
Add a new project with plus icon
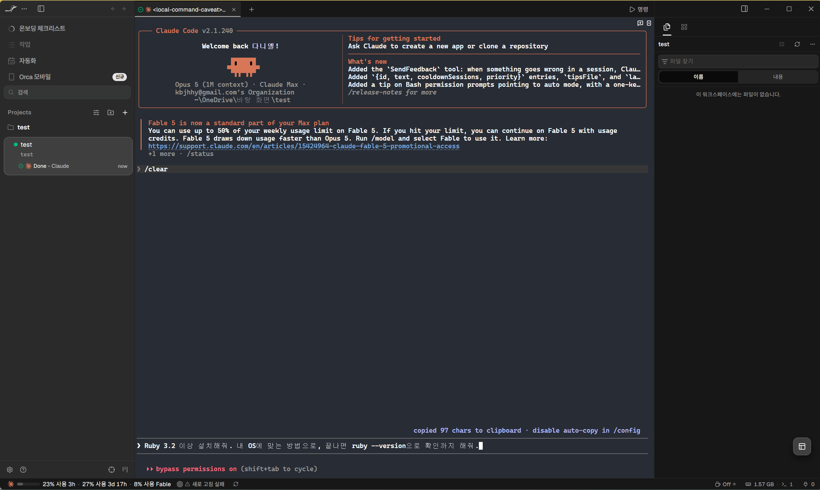(x=125, y=113)
